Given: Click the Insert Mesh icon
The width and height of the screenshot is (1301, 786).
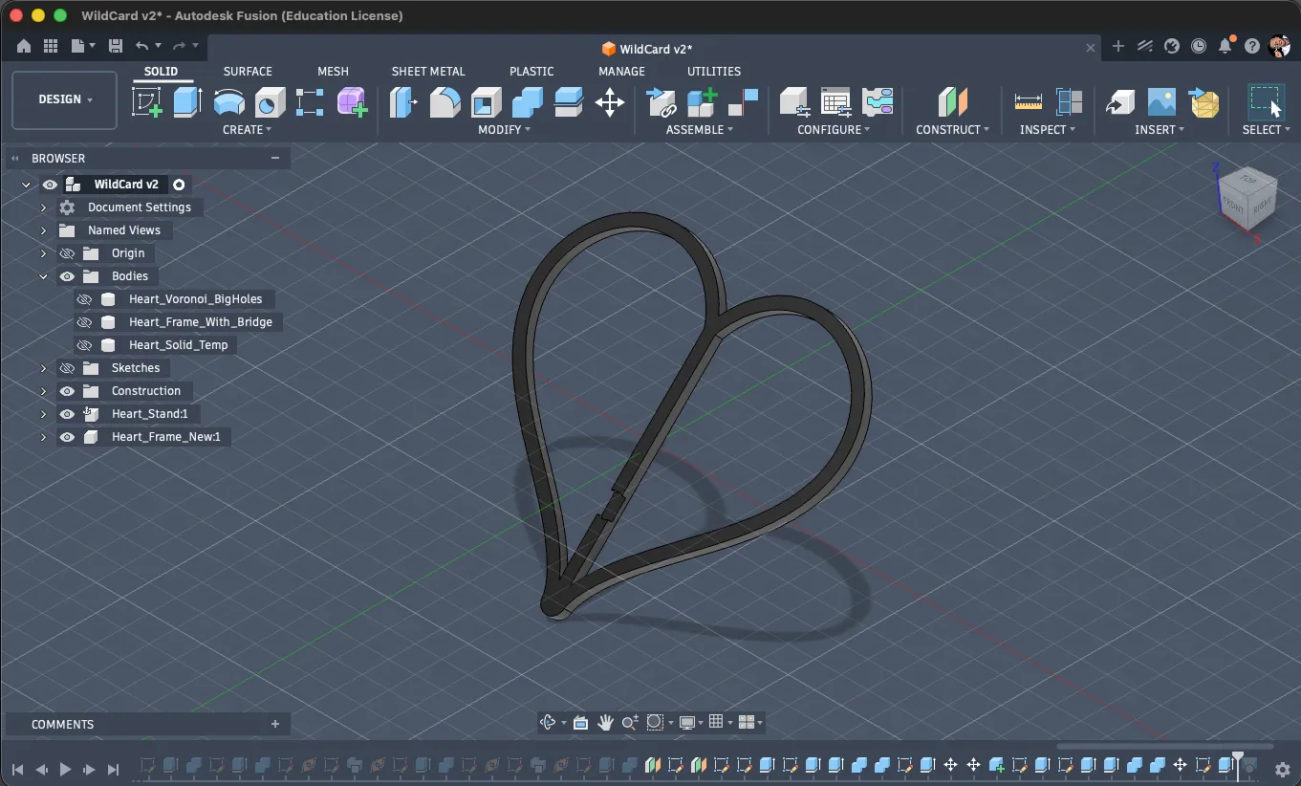Looking at the screenshot, I should 1203,101.
